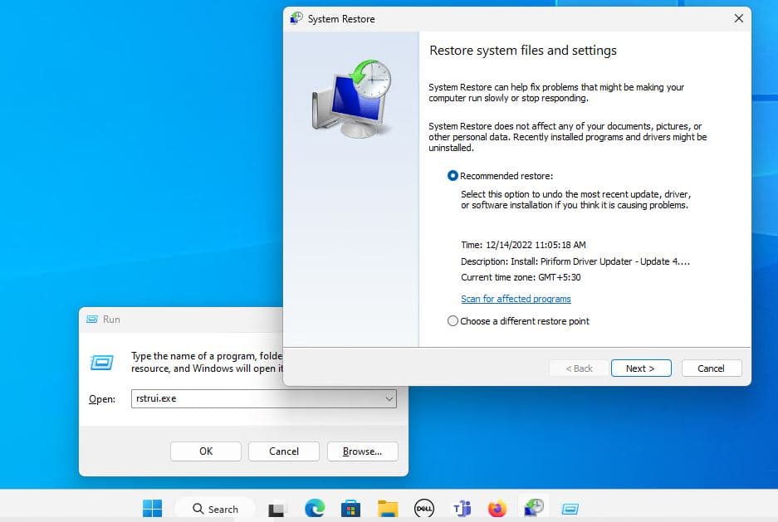Click the taskbar Search box
The image size is (778, 522).
click(x=214, y=509)
